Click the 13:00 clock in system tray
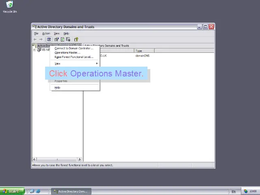This screenshot has width=260, height=195. (x=253, y=191)
